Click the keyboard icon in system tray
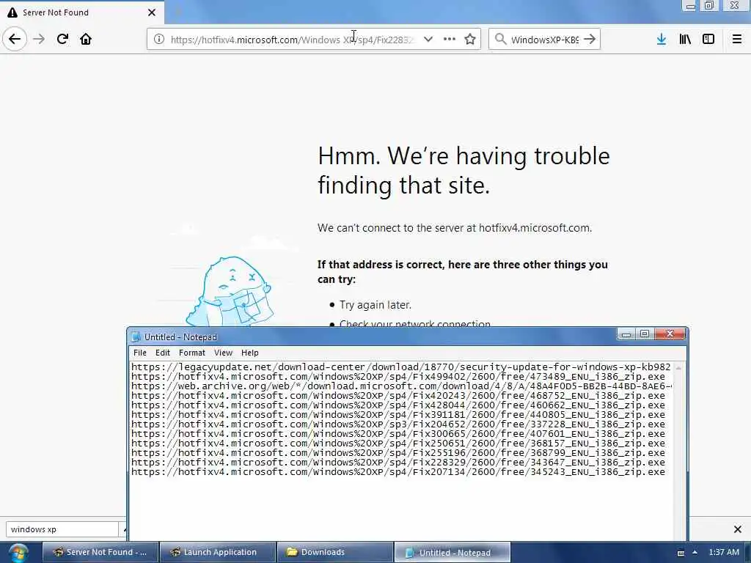The width and height of the screenshot is (751, 563). pos(681,553)
